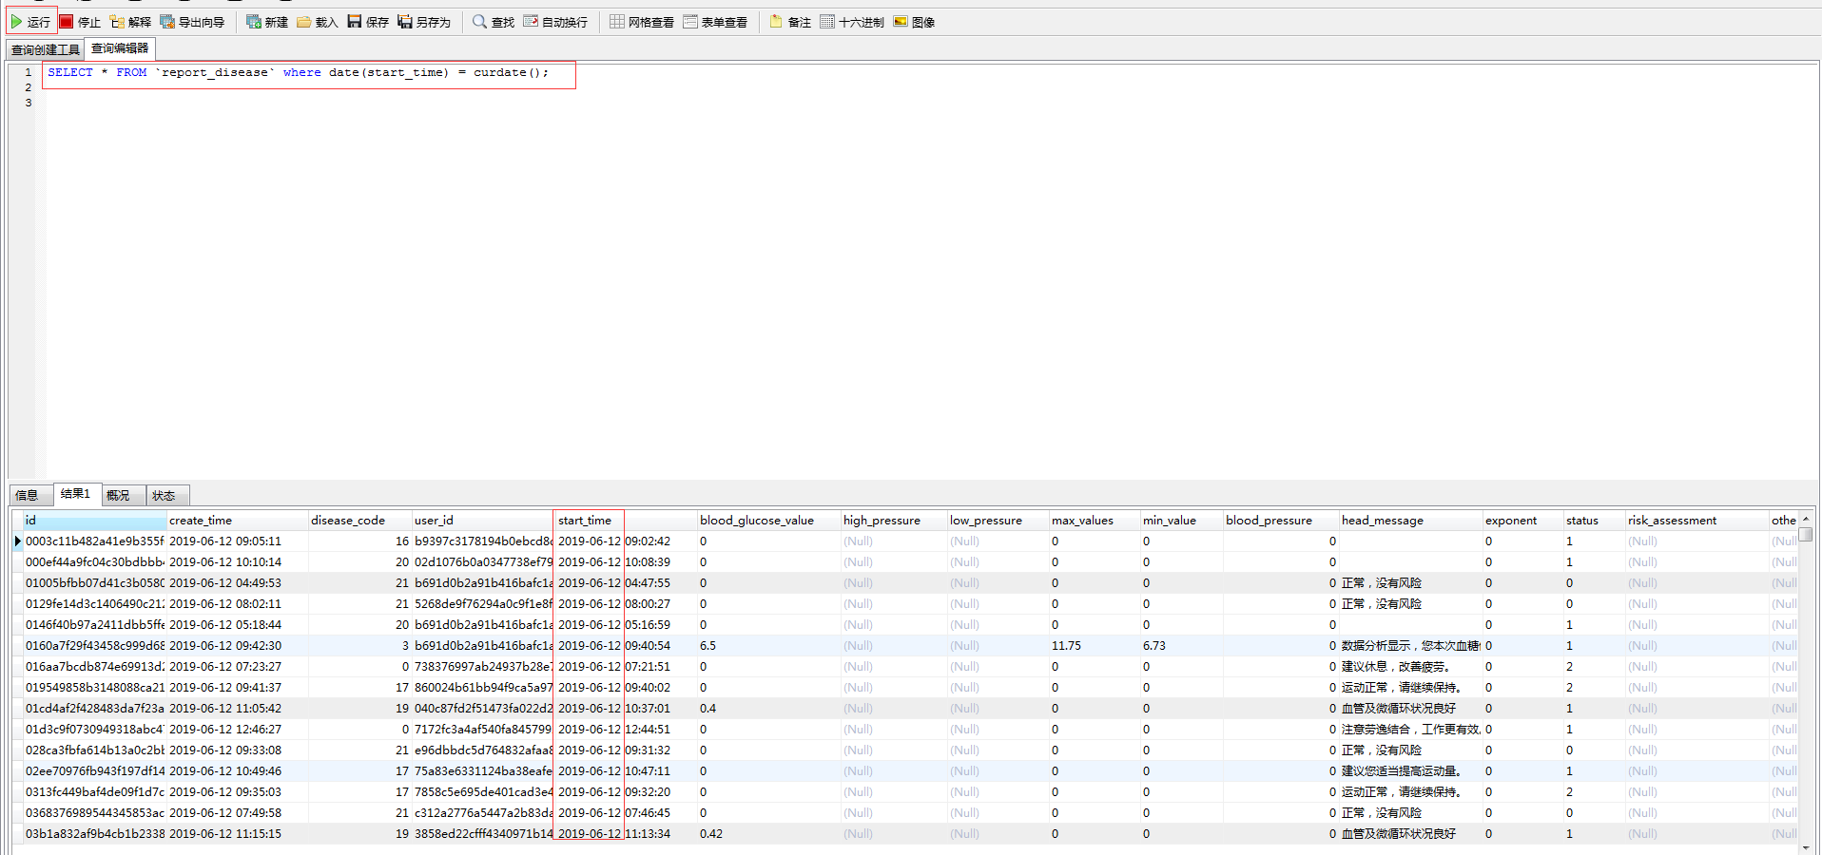This screenshot has width=1822, height=855.
Task: Create a new query with 新建
Action: click(x=267, y=21)
